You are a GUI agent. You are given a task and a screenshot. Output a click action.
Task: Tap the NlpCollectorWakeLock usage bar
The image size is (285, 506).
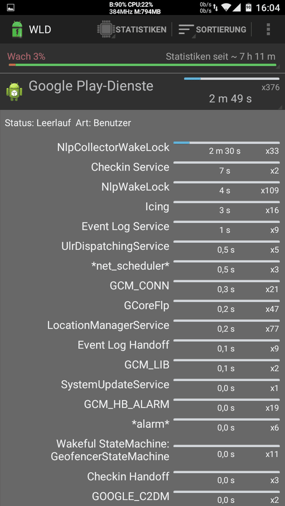pyautogui.click(x=226, y=142)
